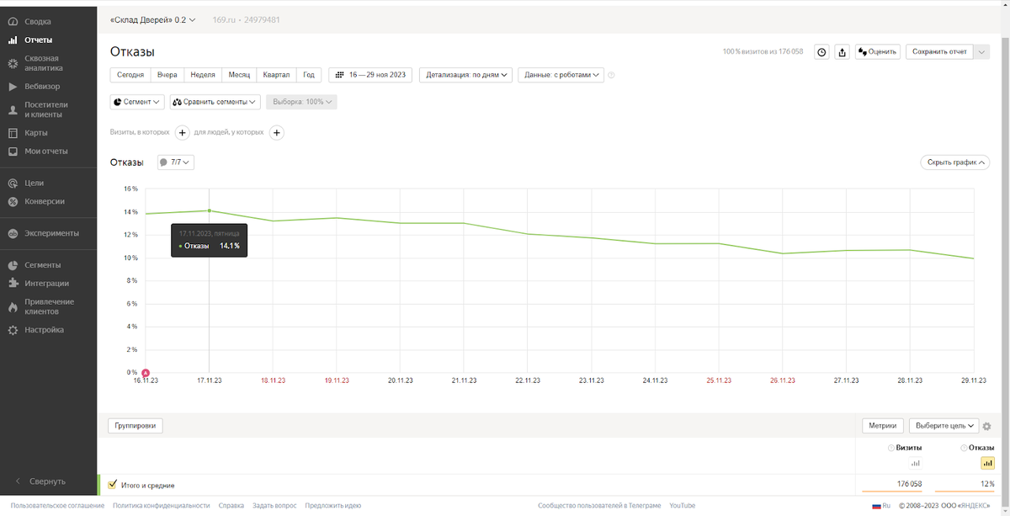Select the Неделя period
Screen dimensions: 1010x516
pos(203,75)
